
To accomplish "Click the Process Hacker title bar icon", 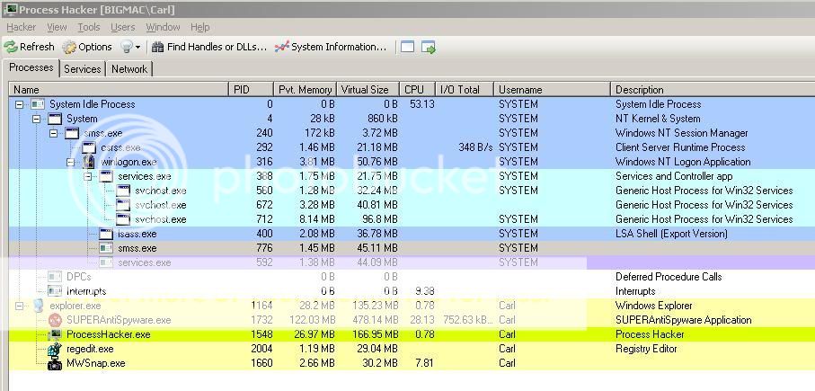I will [10, 9].
